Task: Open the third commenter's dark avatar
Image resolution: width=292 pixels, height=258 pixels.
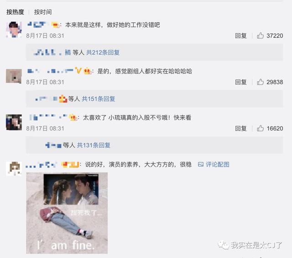Action: 14,122
